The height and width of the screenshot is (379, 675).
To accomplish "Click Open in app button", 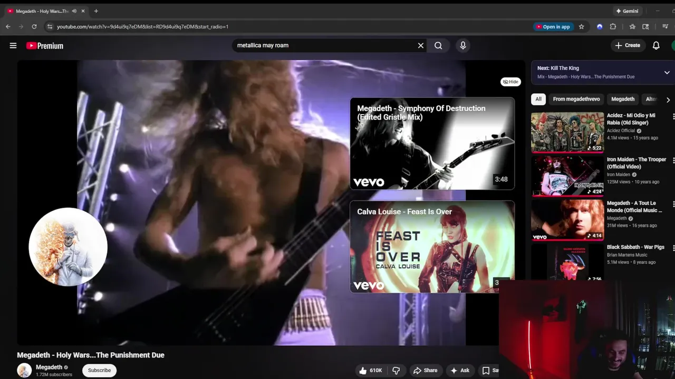I will pyautogui.click(x=553, y=27).
